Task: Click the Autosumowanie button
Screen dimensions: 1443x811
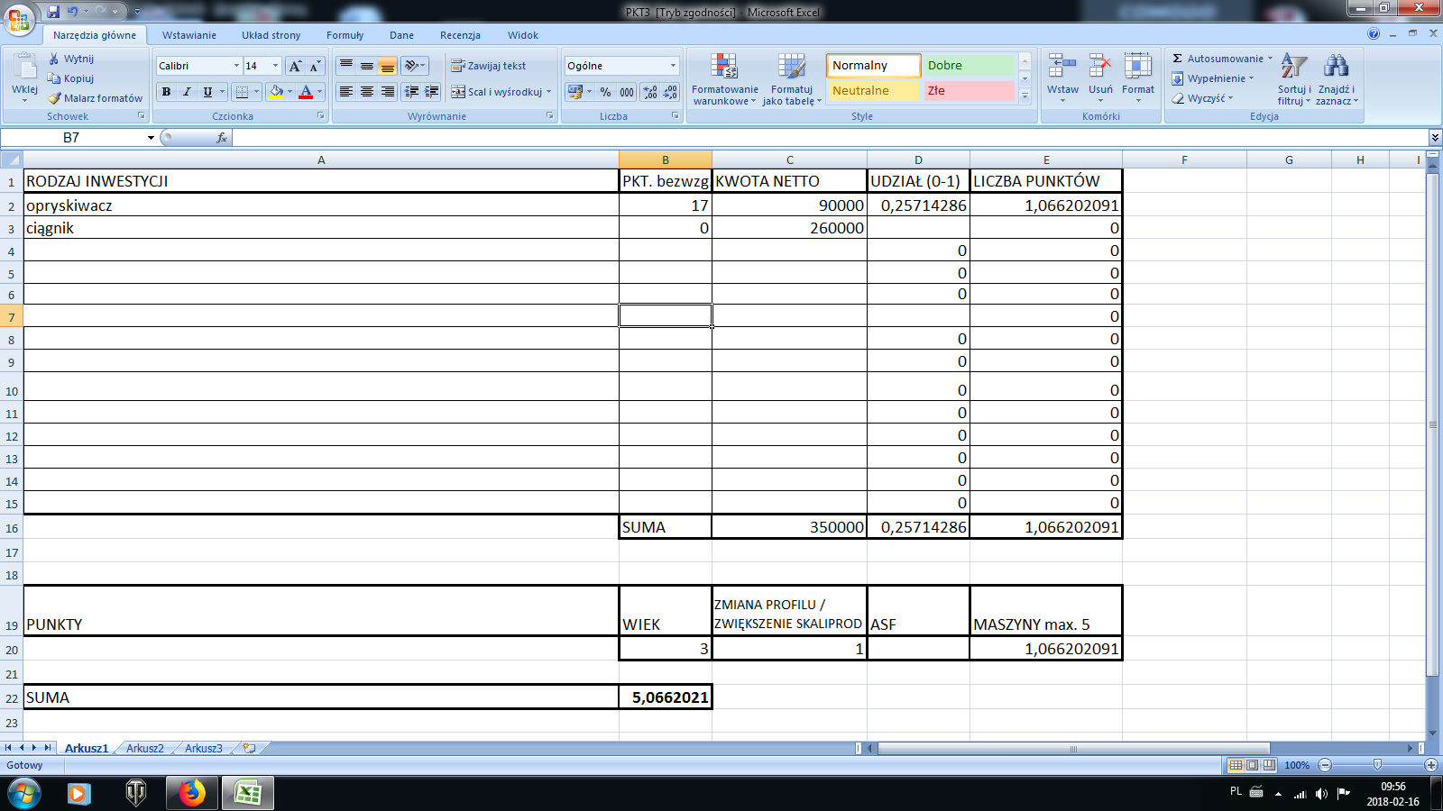Action: [x=1223, y=59]
